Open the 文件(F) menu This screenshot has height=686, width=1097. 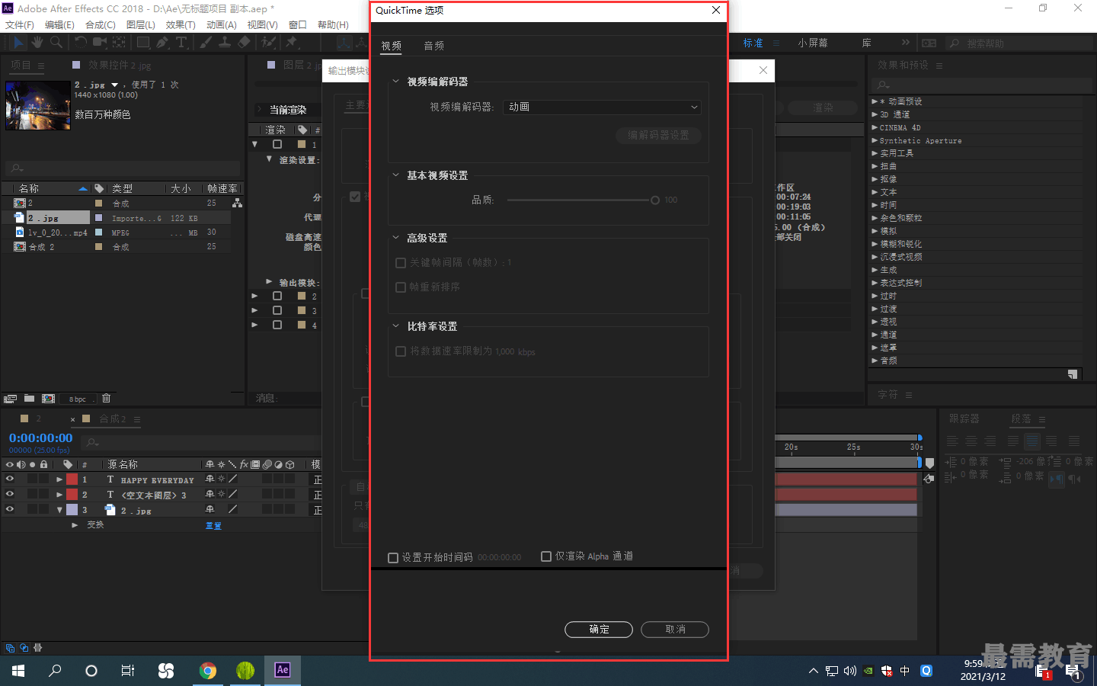(x=19, y=25)
